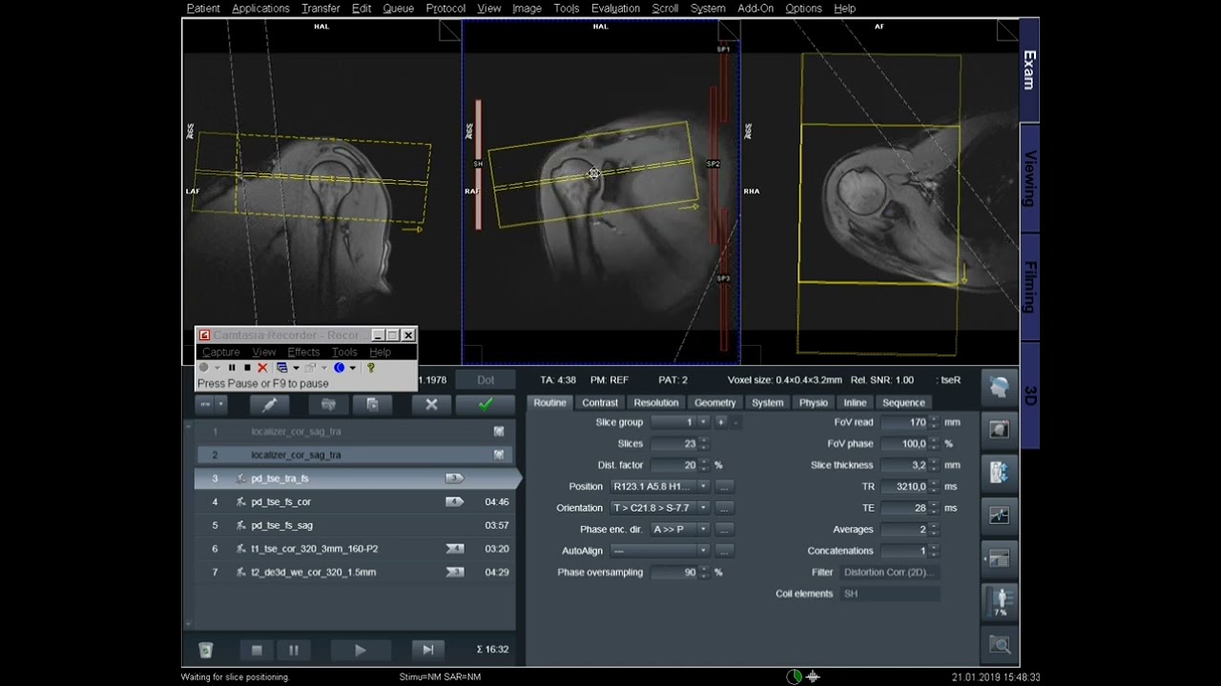The image size is (1221, 686).
Task: Apply changes with green checkmark
Action: tap(486, 404)
